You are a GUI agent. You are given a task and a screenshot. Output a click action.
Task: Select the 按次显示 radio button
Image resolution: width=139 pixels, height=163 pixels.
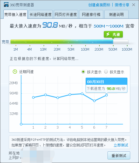coord(83,72)
